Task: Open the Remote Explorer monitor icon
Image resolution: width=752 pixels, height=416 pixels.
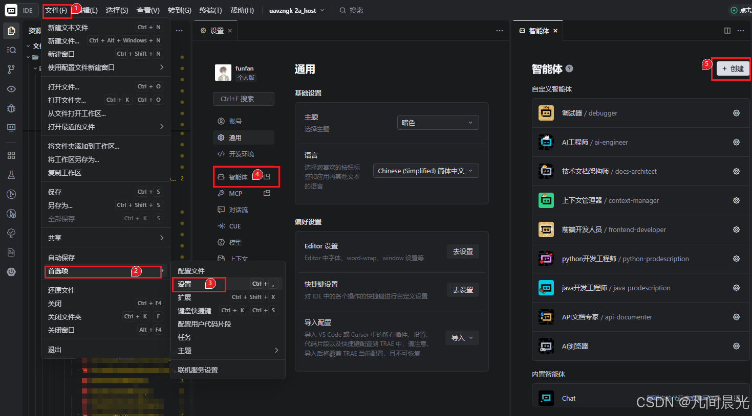Action: [11, 128]
